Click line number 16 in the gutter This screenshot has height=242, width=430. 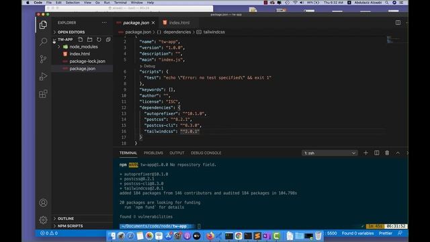click(124, 132)
